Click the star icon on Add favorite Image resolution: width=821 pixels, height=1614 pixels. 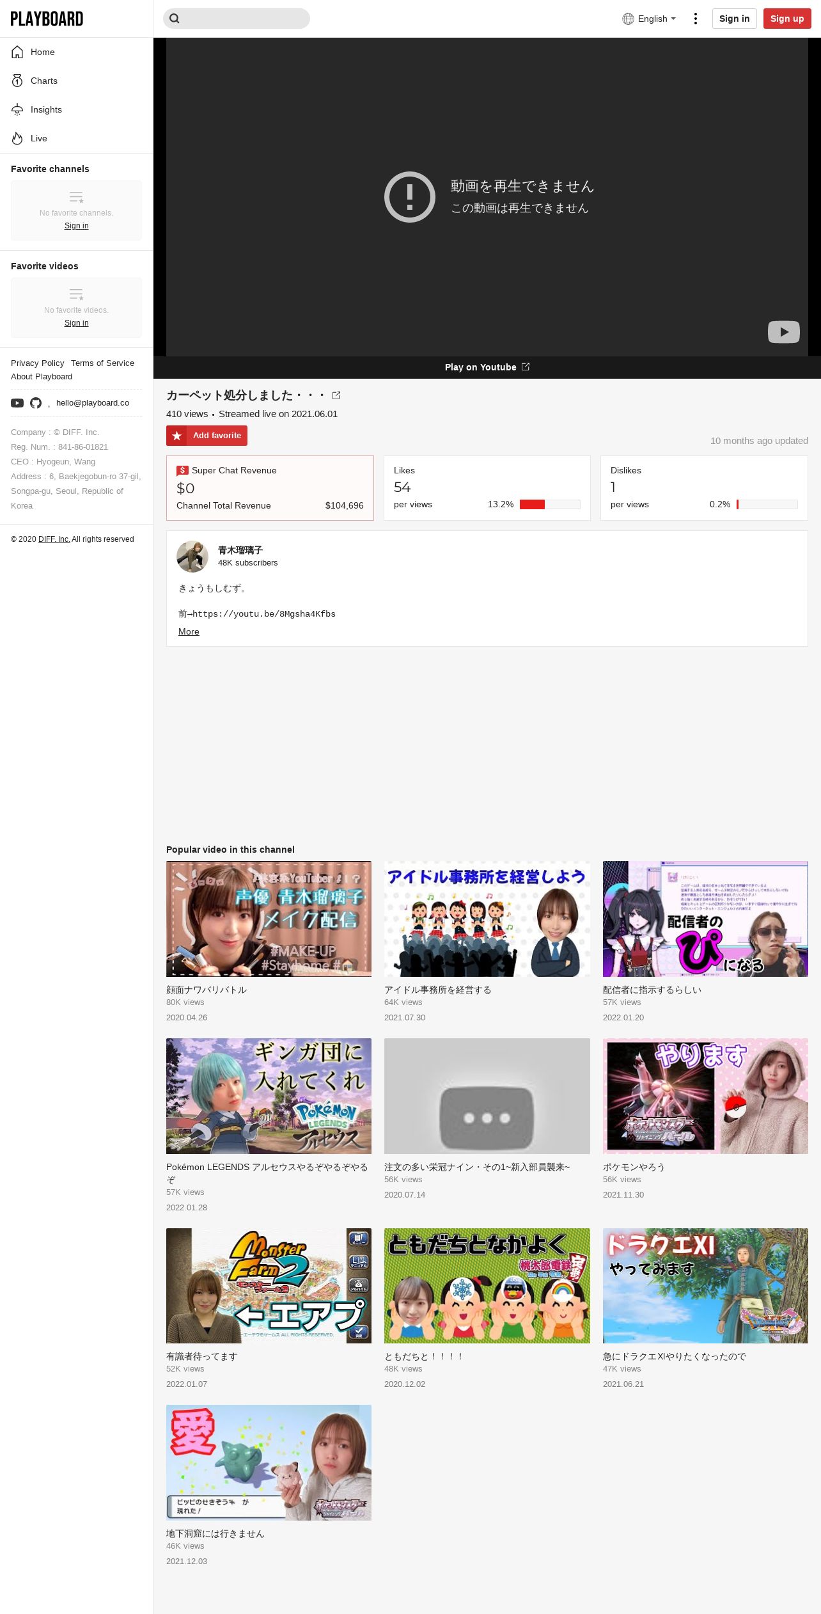pos(177,436)
